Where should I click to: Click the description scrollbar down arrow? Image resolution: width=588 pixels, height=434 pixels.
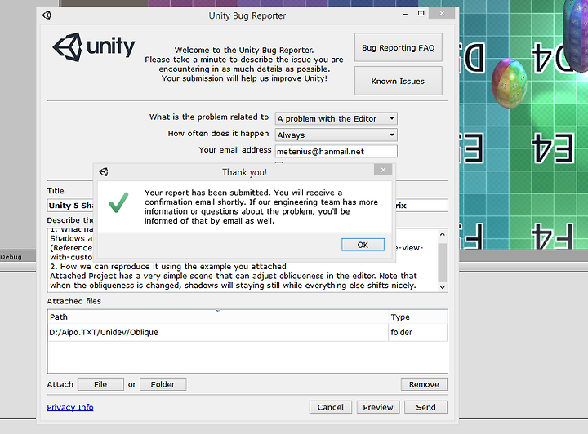[443, 287]
